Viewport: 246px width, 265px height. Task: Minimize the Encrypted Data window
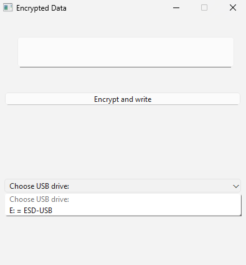tap(176, 7)
